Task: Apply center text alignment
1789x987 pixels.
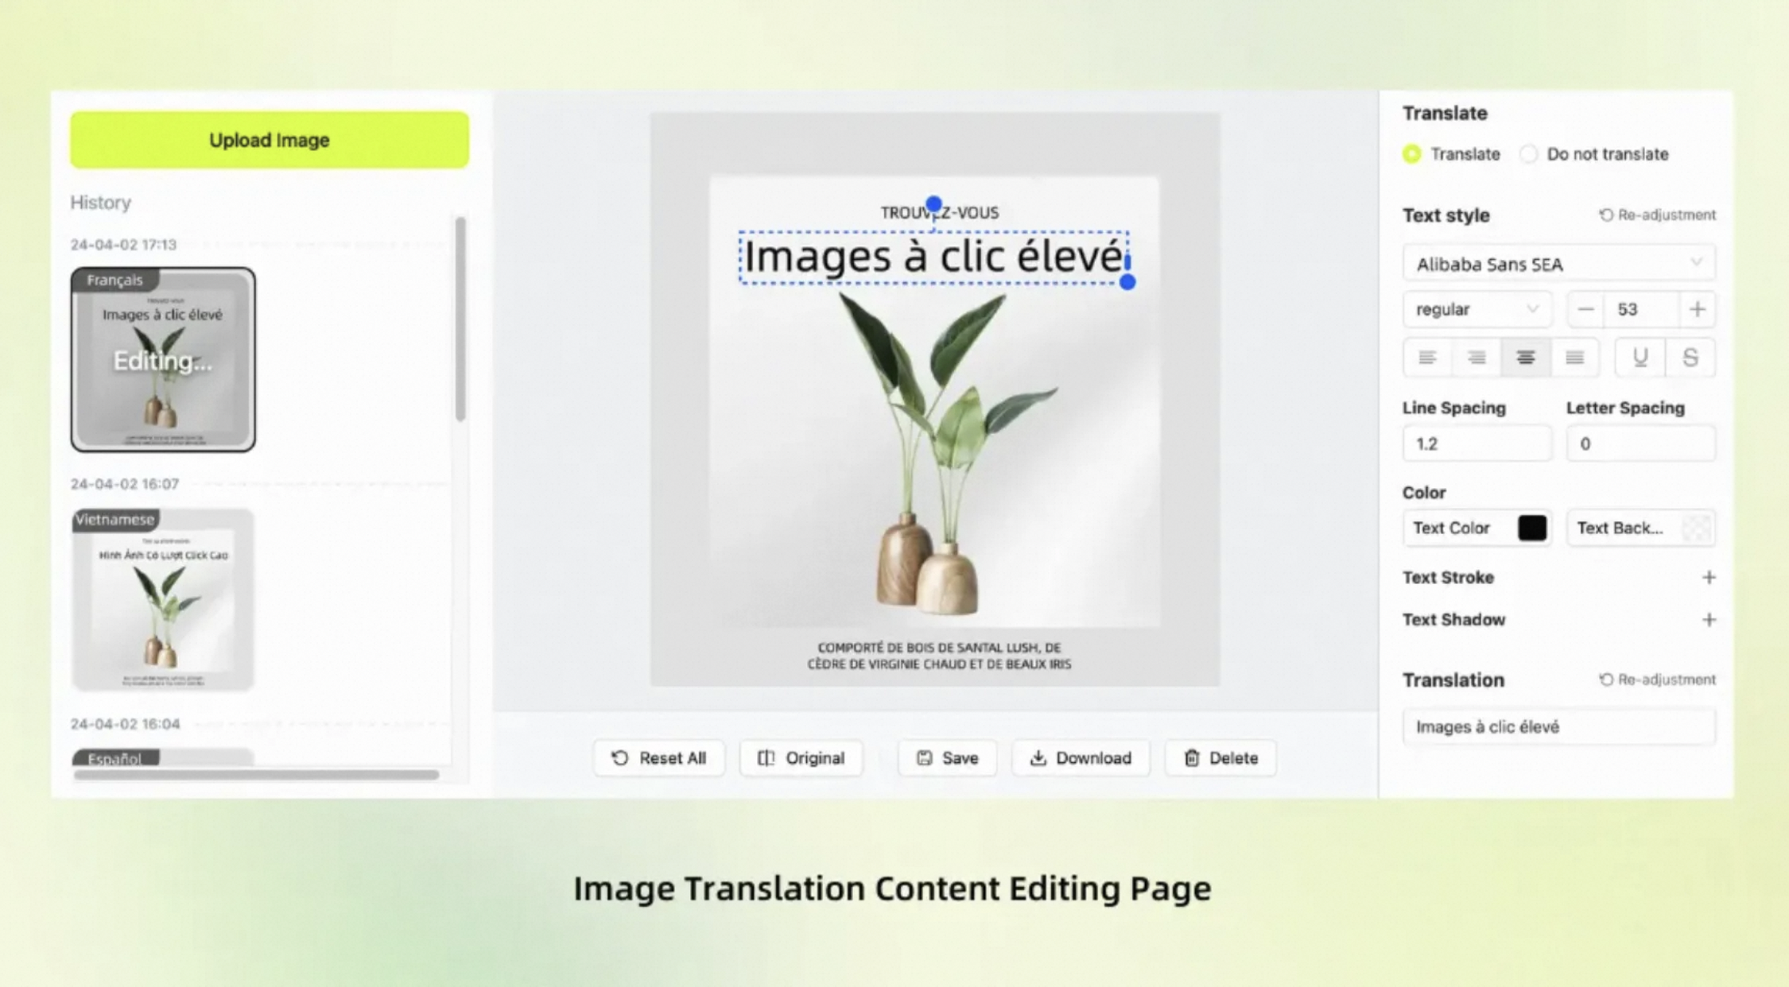Action: point(1526,358)
